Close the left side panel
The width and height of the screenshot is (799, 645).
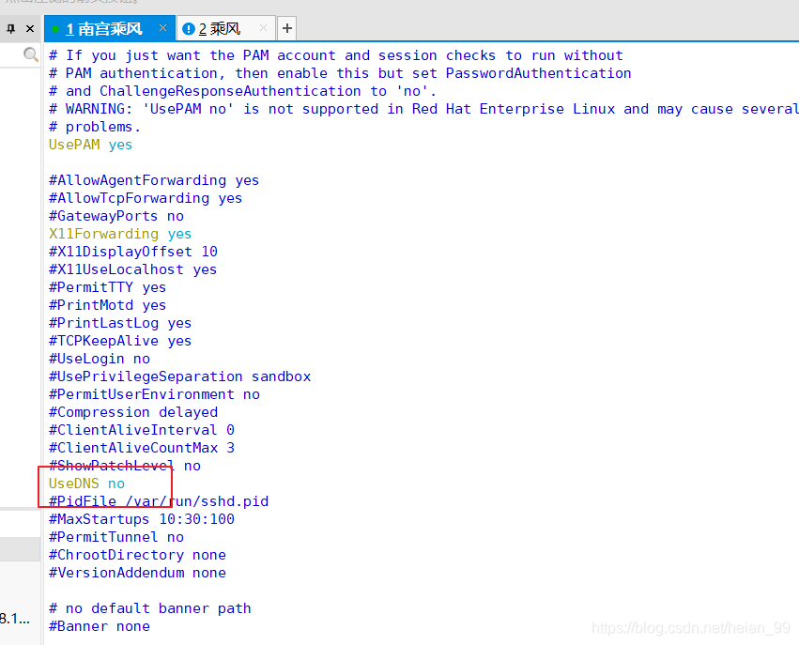pyautogui.click(x=30, y=28)
